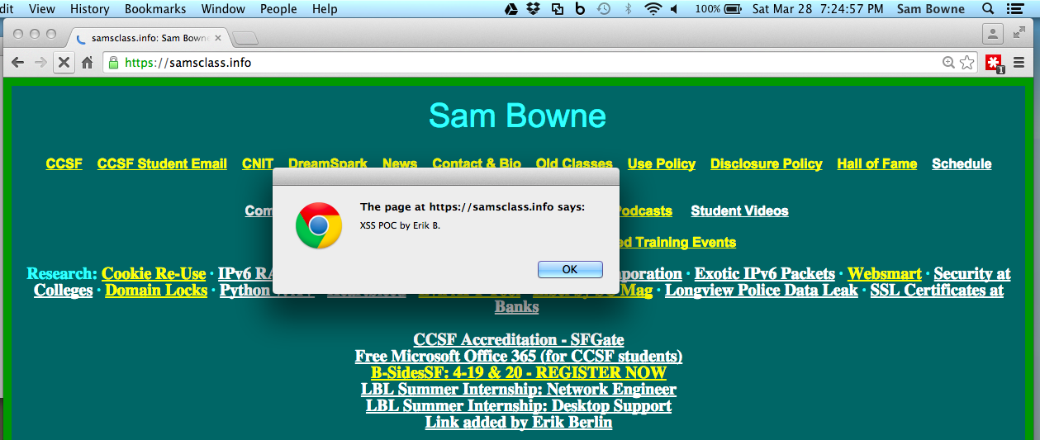Click the battery status icon
Image resolution: width=1040 pixels, height=440 pixels.
[x=733, y=9]
